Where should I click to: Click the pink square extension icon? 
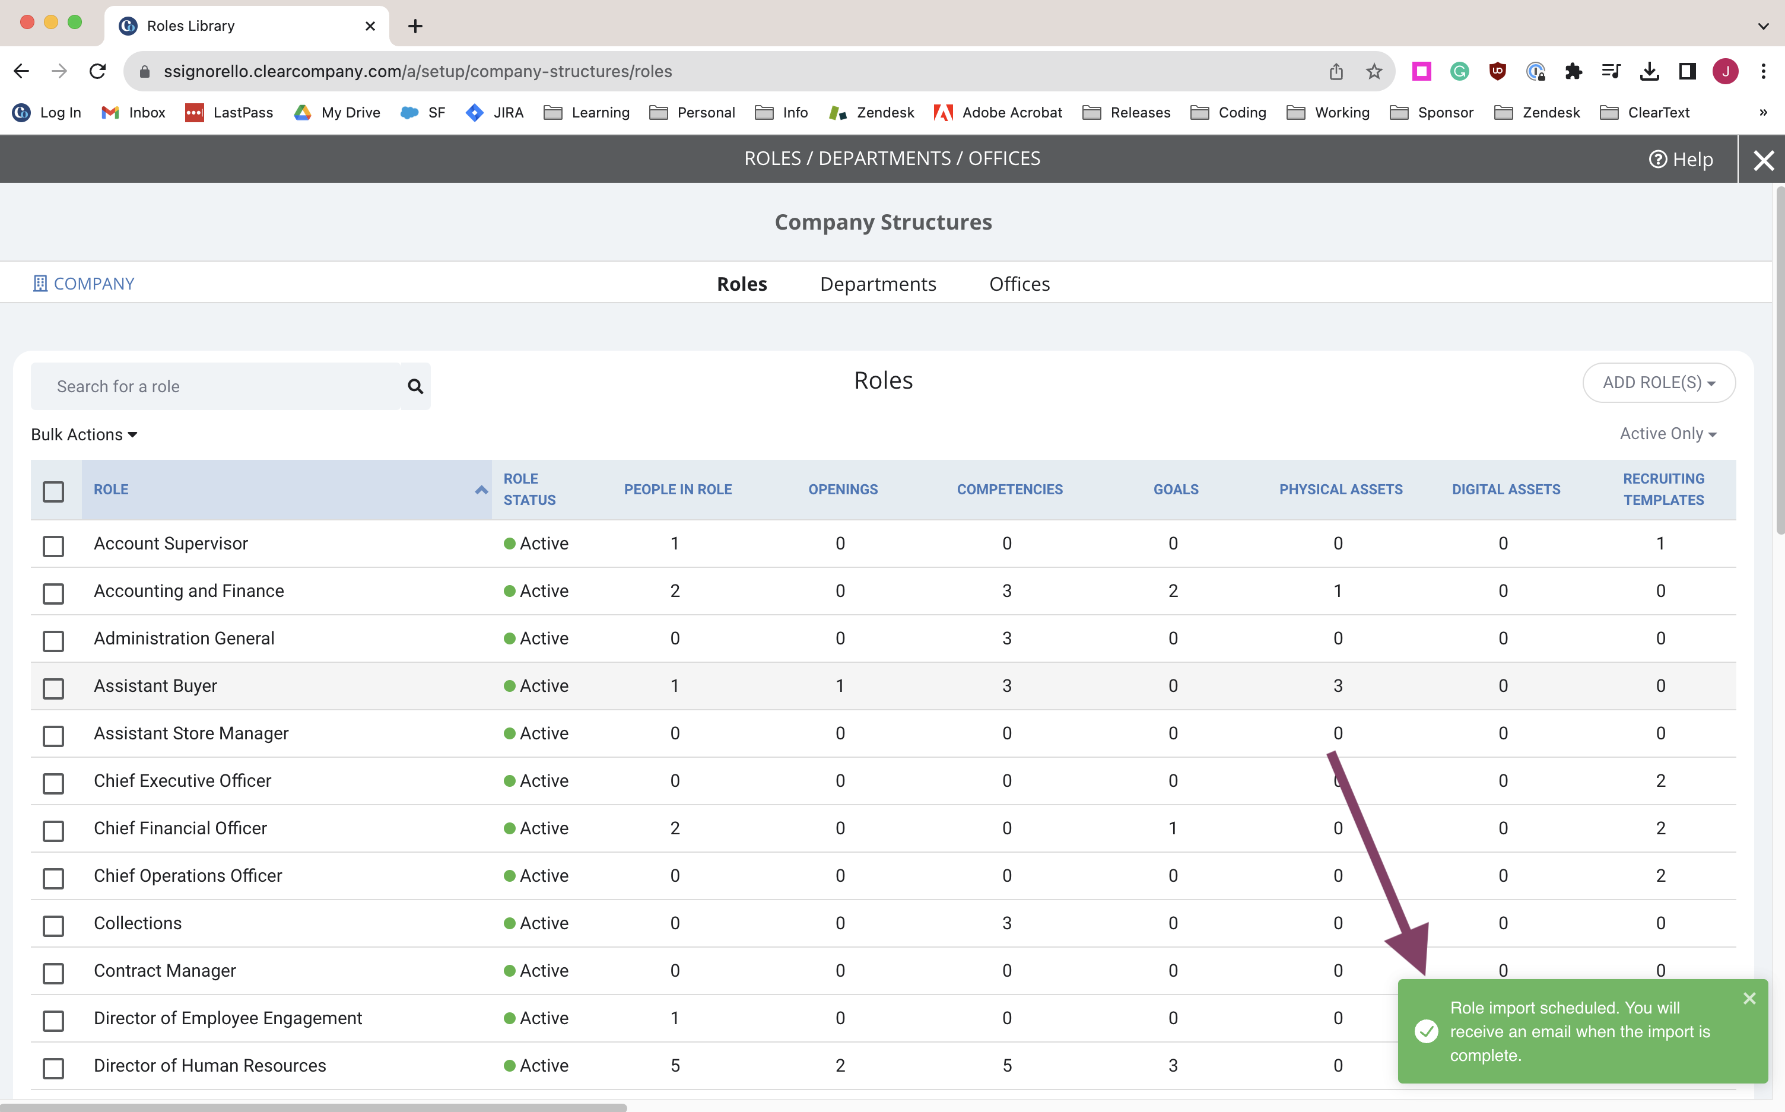(1422, 71)
